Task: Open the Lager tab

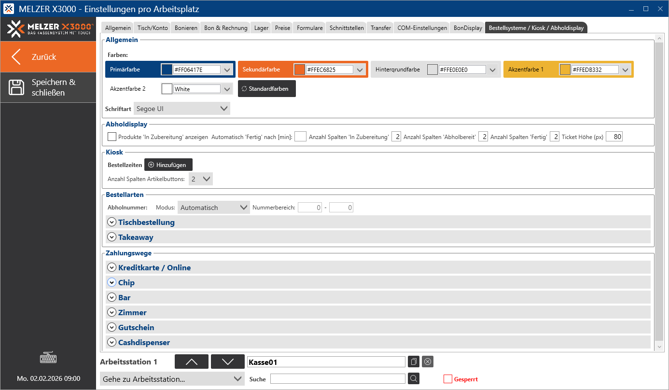Action: tap(261, 28)
